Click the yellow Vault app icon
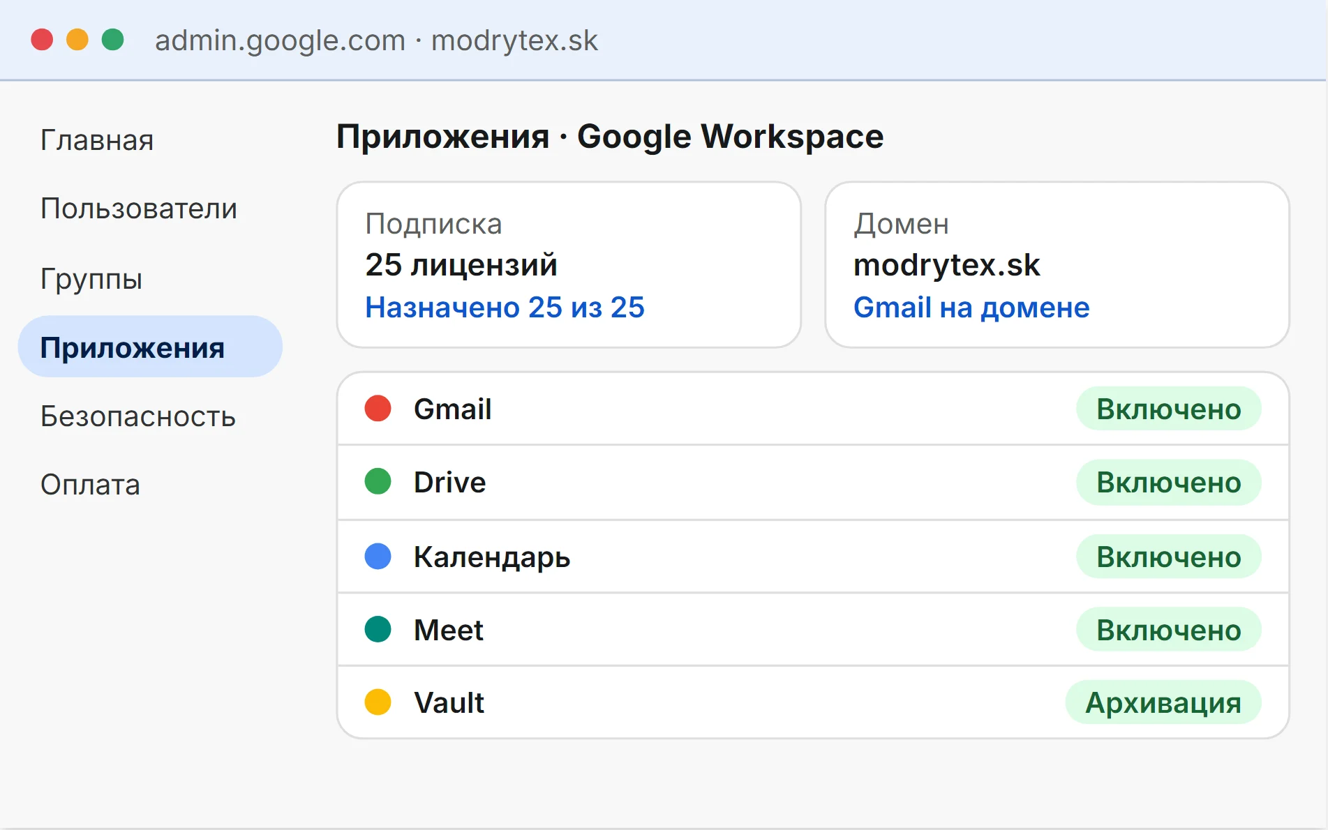 378,702
